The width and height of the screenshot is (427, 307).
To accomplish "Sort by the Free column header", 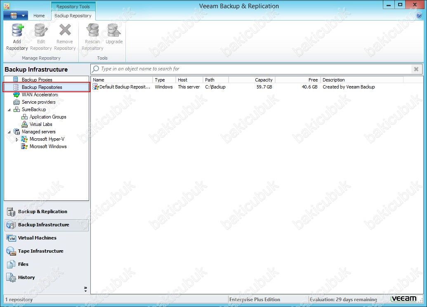I will (x=298, y=80).
